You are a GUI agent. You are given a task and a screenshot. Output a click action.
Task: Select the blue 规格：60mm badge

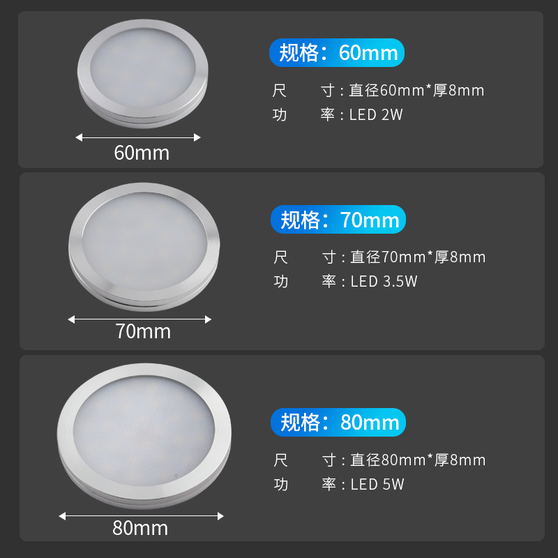338,53
